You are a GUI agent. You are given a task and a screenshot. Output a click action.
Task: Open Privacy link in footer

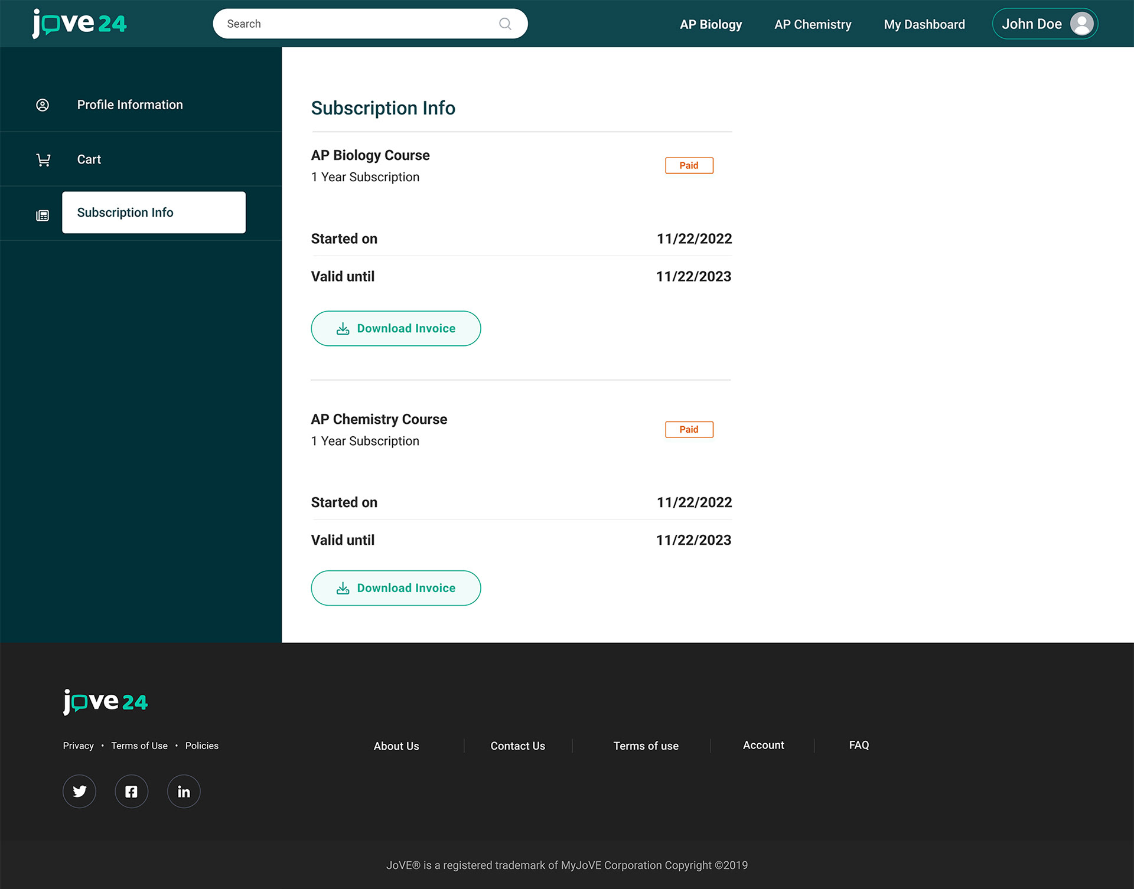[x=79, y=746]
